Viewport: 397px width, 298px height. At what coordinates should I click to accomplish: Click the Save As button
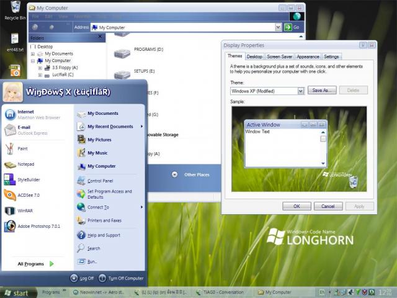(x=322, y=90)
